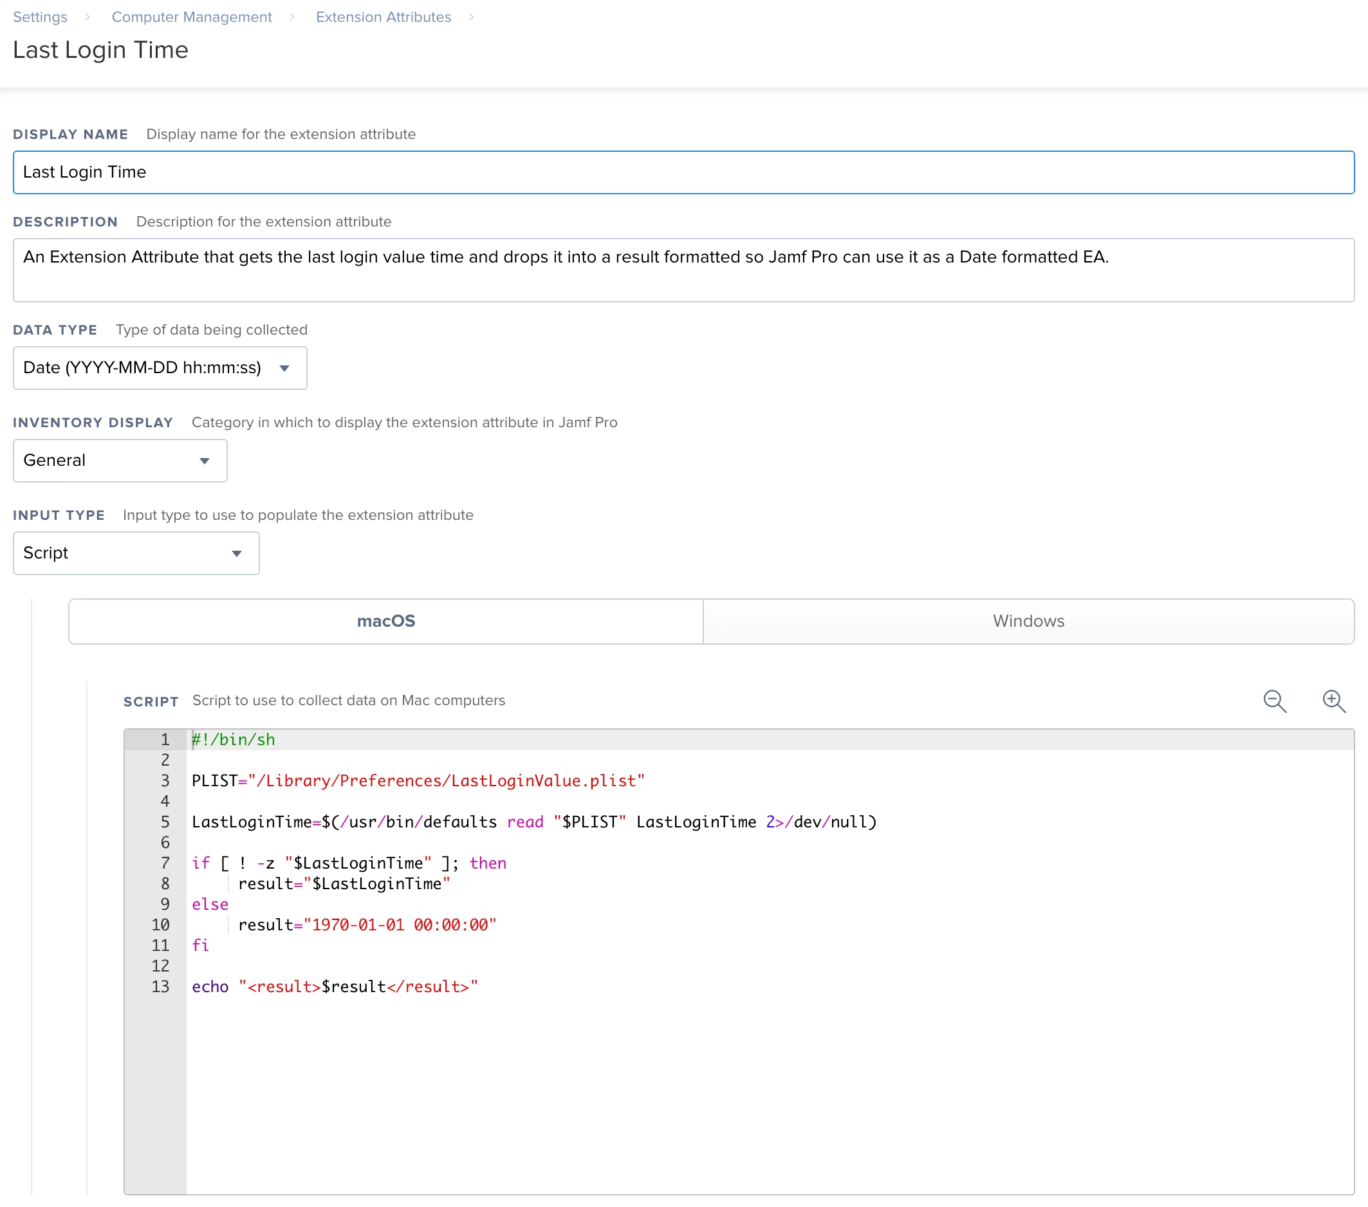Open Computer Management breadcrumb link
The image size is (1368, 1207).
tap(191, 17)
